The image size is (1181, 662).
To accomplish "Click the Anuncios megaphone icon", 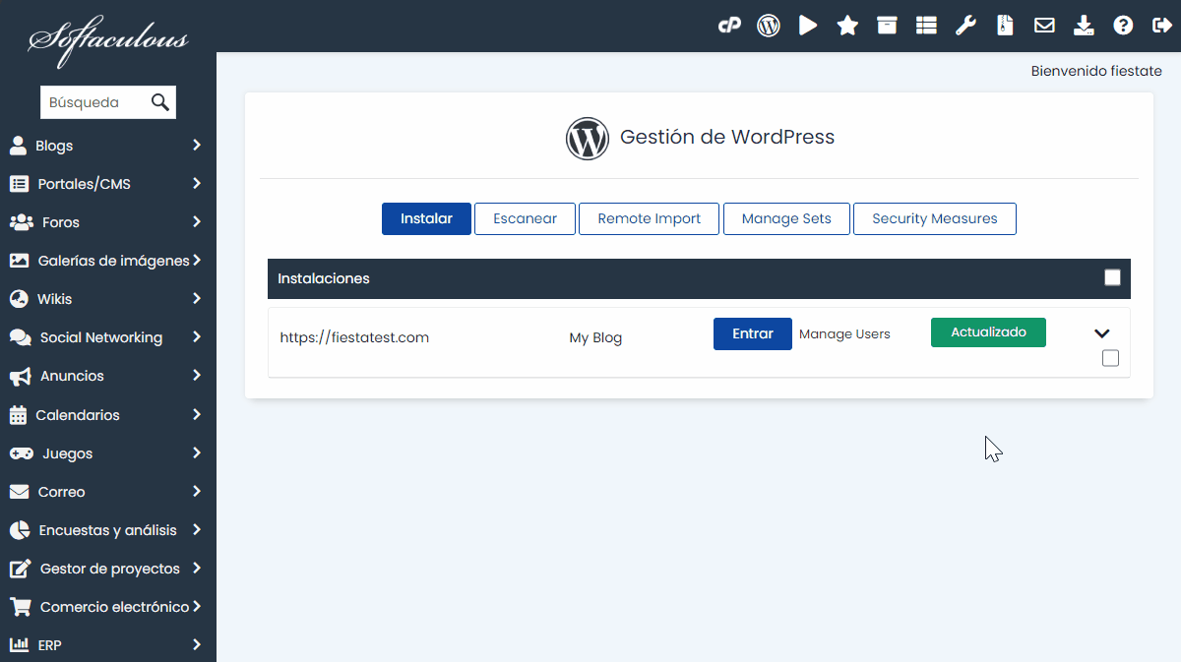I will click(20, 376).
